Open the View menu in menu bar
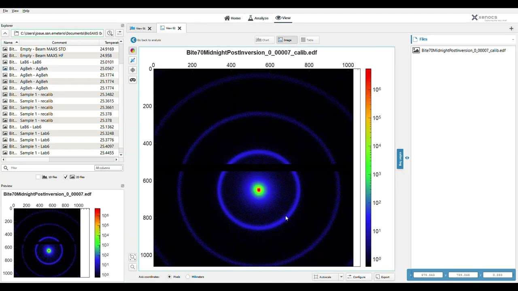This screenshot has width=518, height=291. (x=15, y=11)
